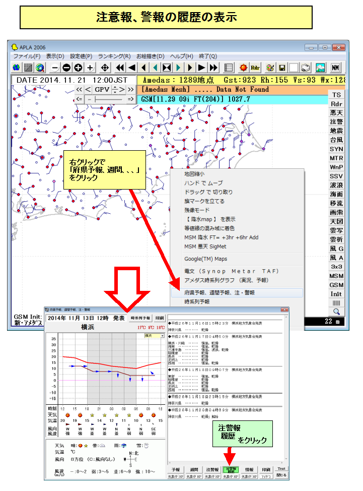The width and height of the screenshot is (363, 491).
Task: Click the 予報 button in forecast window
Action: tap(176, 470)
